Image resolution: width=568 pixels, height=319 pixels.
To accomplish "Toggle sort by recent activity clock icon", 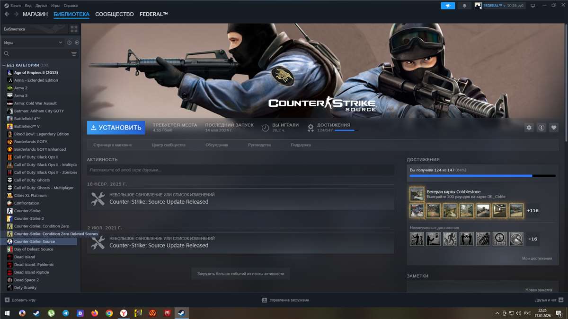I will click(69, 43).
